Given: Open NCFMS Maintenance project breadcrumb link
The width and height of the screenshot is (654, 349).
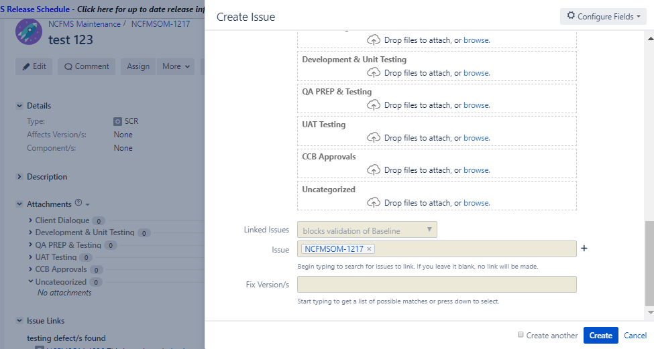Looking at the screenshot, I should (x=85, y=23).
